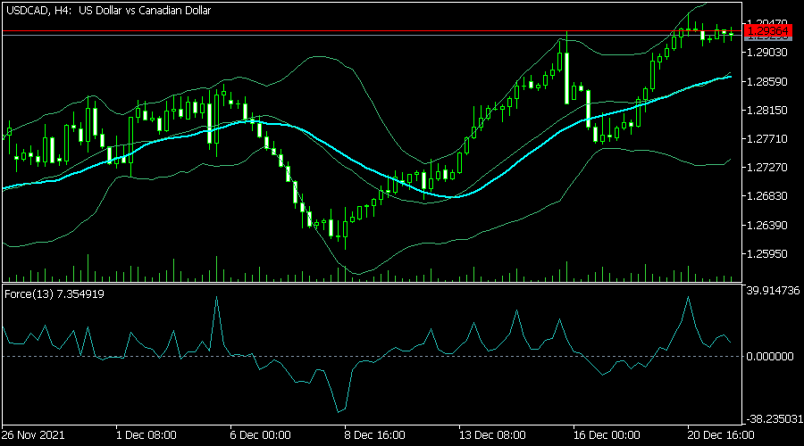
Task: Click the 16 Dec 00:00 time label
Action: (607, 435)
